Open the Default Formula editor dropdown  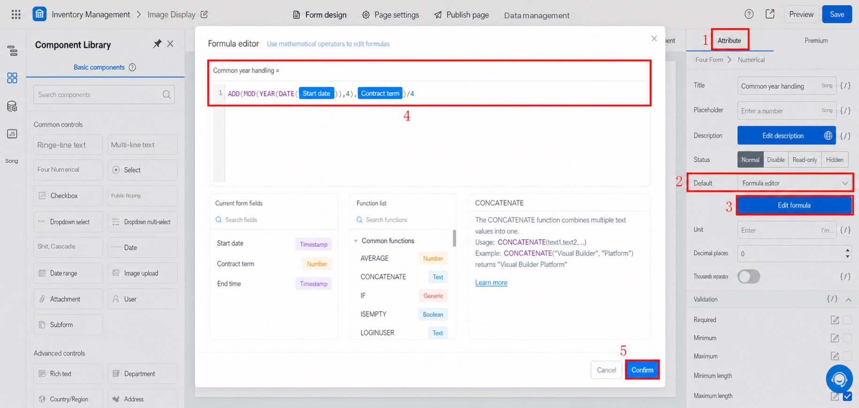(x=794, y=183)
